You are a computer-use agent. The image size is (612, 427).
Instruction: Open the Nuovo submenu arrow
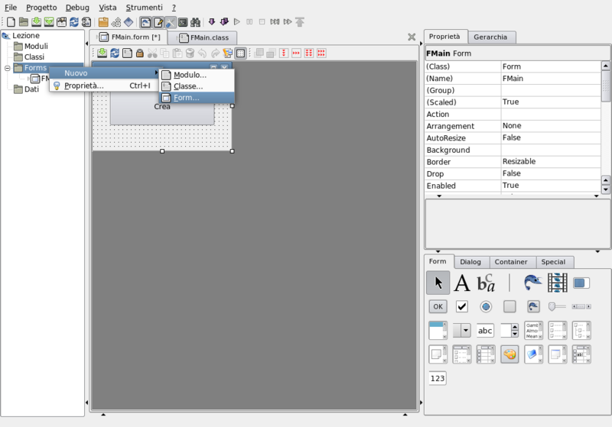(x=156, y=73)
